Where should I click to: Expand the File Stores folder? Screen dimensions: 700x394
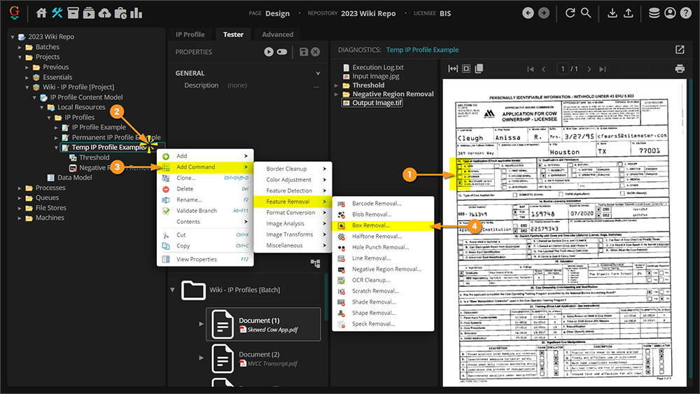(20, 208)
